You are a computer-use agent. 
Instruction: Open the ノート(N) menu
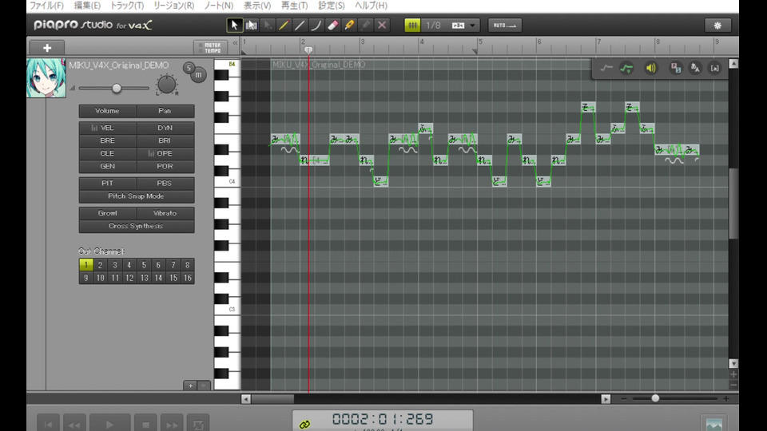pyautogui.click(x=219, y=6)
